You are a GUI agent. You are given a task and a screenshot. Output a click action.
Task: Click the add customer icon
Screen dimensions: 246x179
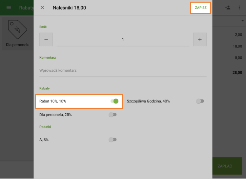point(228,8)
